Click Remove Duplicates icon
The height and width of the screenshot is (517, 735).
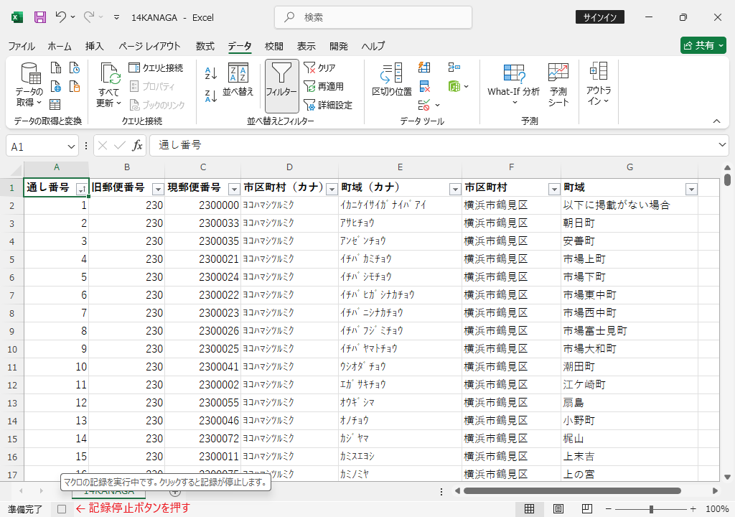pyautogui.click(x=424, y=86)
